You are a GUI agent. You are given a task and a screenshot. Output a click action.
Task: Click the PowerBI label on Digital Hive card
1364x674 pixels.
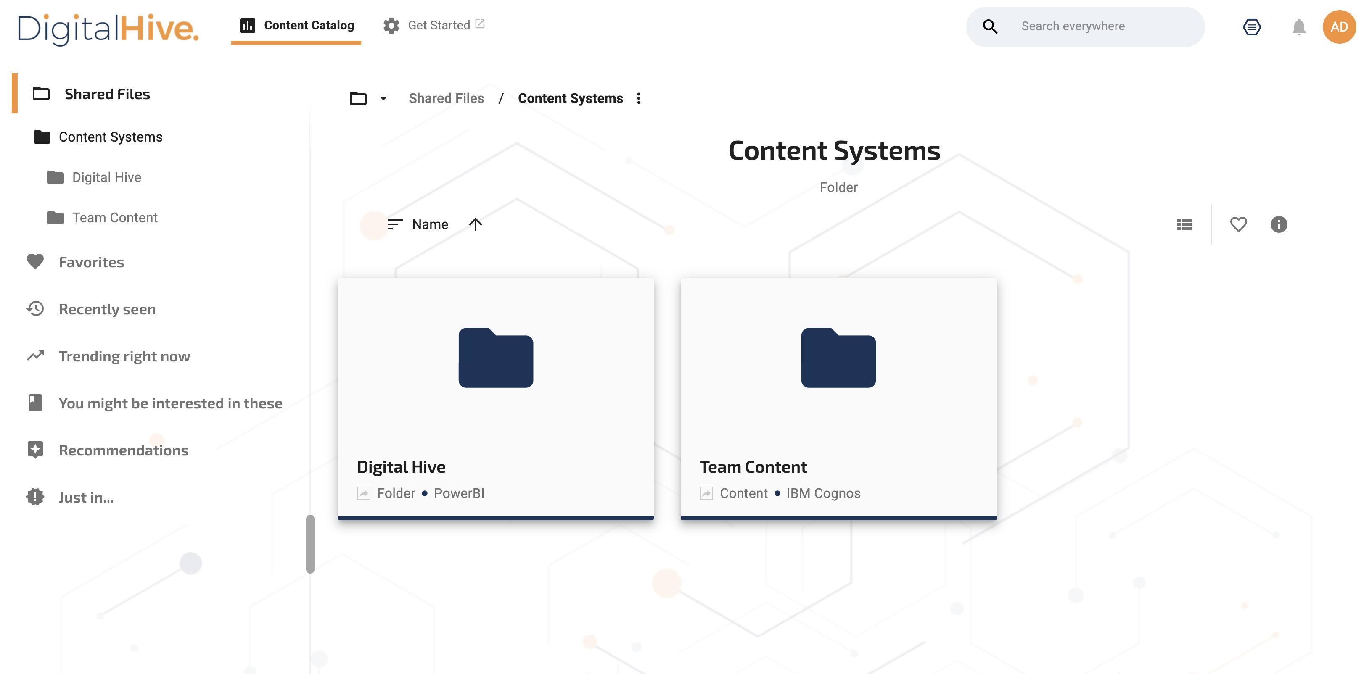click(459, 493)
